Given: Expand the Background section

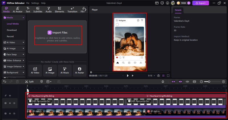Looking at the screenshot, I should pos(23,72).
